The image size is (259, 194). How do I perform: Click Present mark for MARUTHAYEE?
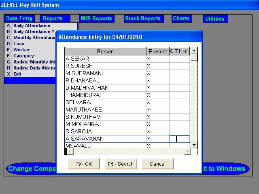pos(149,110)
